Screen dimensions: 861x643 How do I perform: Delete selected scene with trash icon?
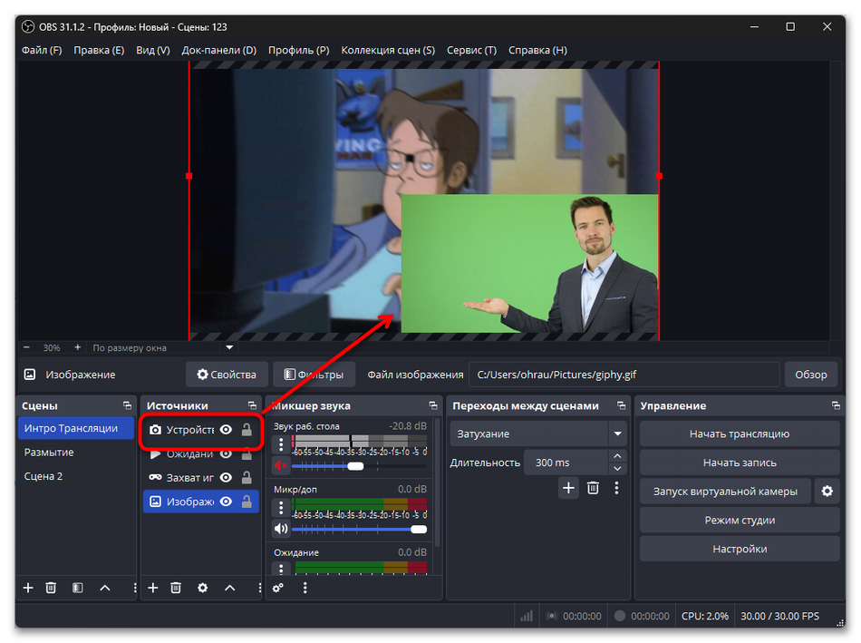51,588
